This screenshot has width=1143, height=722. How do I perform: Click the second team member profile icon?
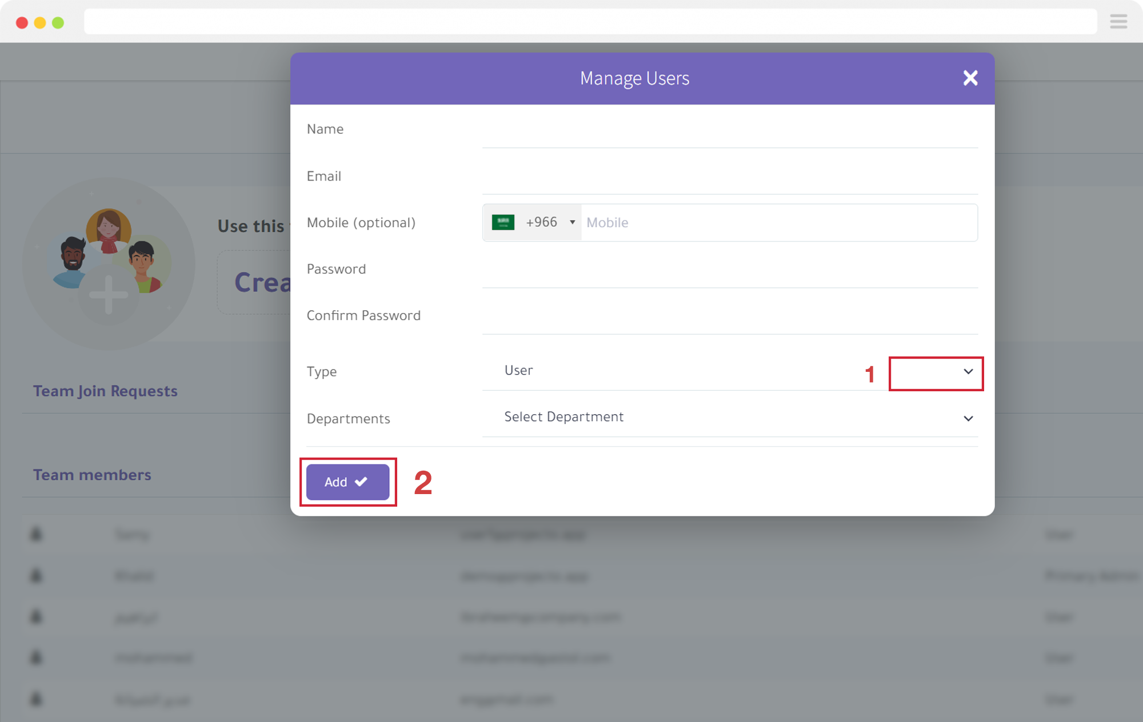[37, 576]
